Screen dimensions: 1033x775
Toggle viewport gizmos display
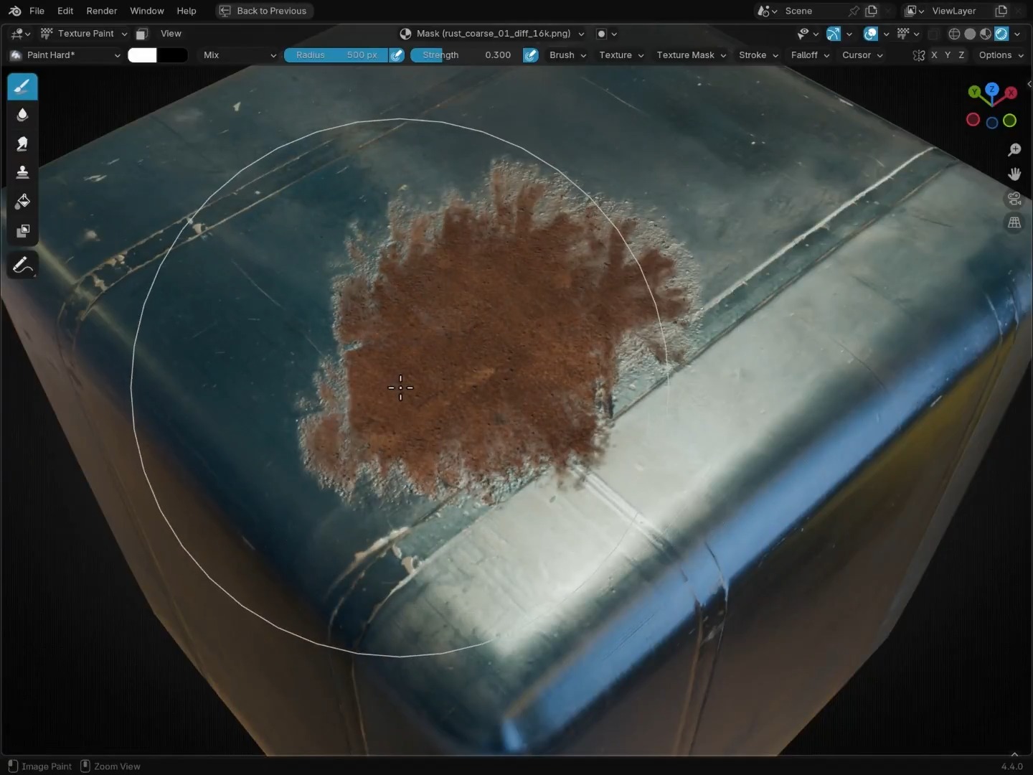click(x=834, y=34)
